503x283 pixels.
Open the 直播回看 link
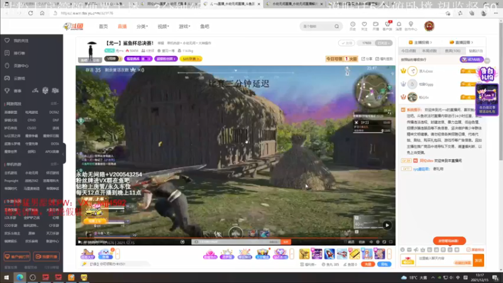click(461, 42)
